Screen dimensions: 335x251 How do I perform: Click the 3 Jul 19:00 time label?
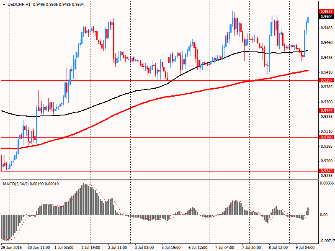pyautogui.click(x=171, y=248)
